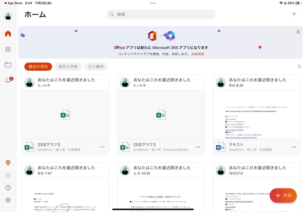The width and height of the screenshot is (306, 212).
Task: Return to App Store via the back link
Action: coord(13,3)
